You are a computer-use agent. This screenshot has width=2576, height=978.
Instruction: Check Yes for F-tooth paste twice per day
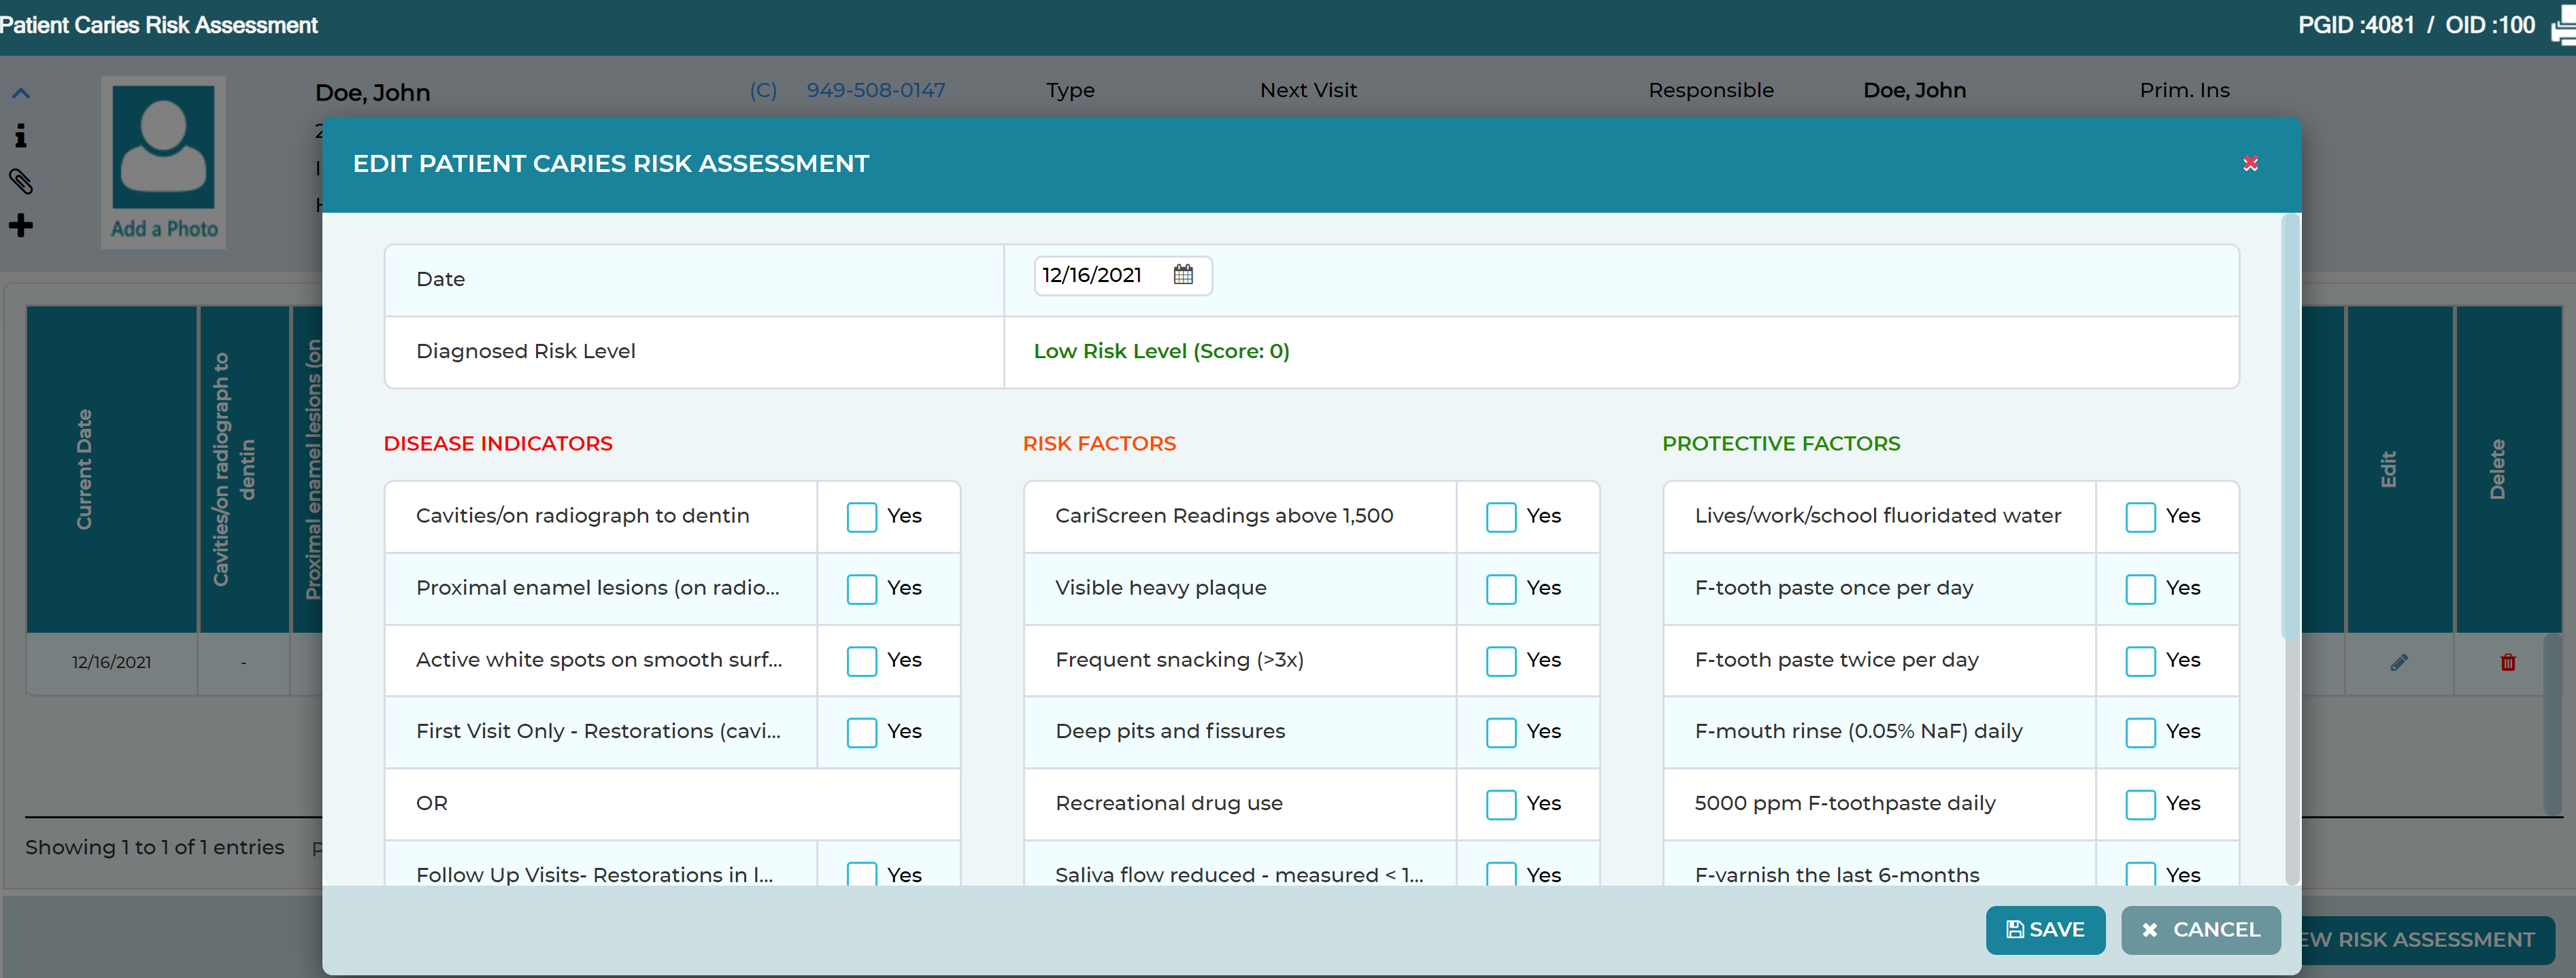(2140, 661)
